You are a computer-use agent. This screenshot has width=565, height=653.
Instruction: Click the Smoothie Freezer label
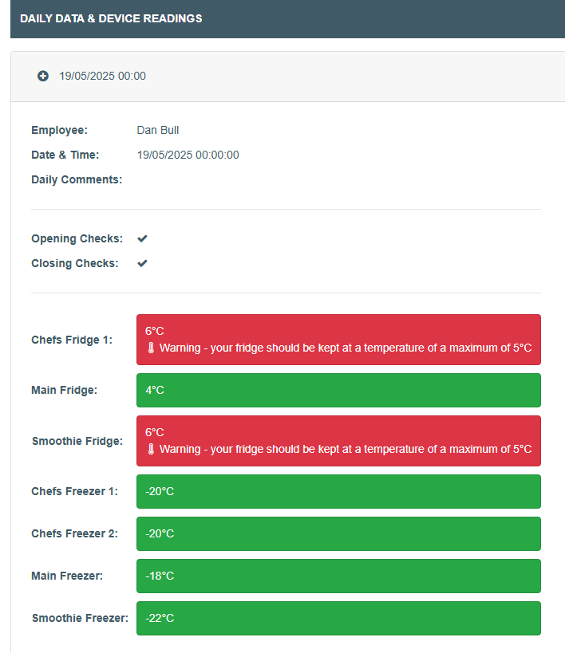point(80,618)
